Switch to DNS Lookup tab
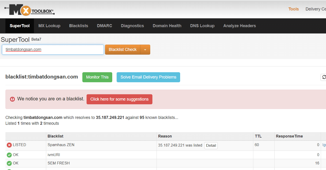The width and height of the screenshot is (326, 170). click(x=202, y=26)
